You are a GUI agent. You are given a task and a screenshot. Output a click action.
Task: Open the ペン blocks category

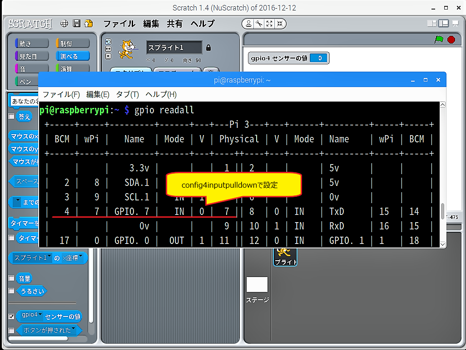[x=27, y=81]
